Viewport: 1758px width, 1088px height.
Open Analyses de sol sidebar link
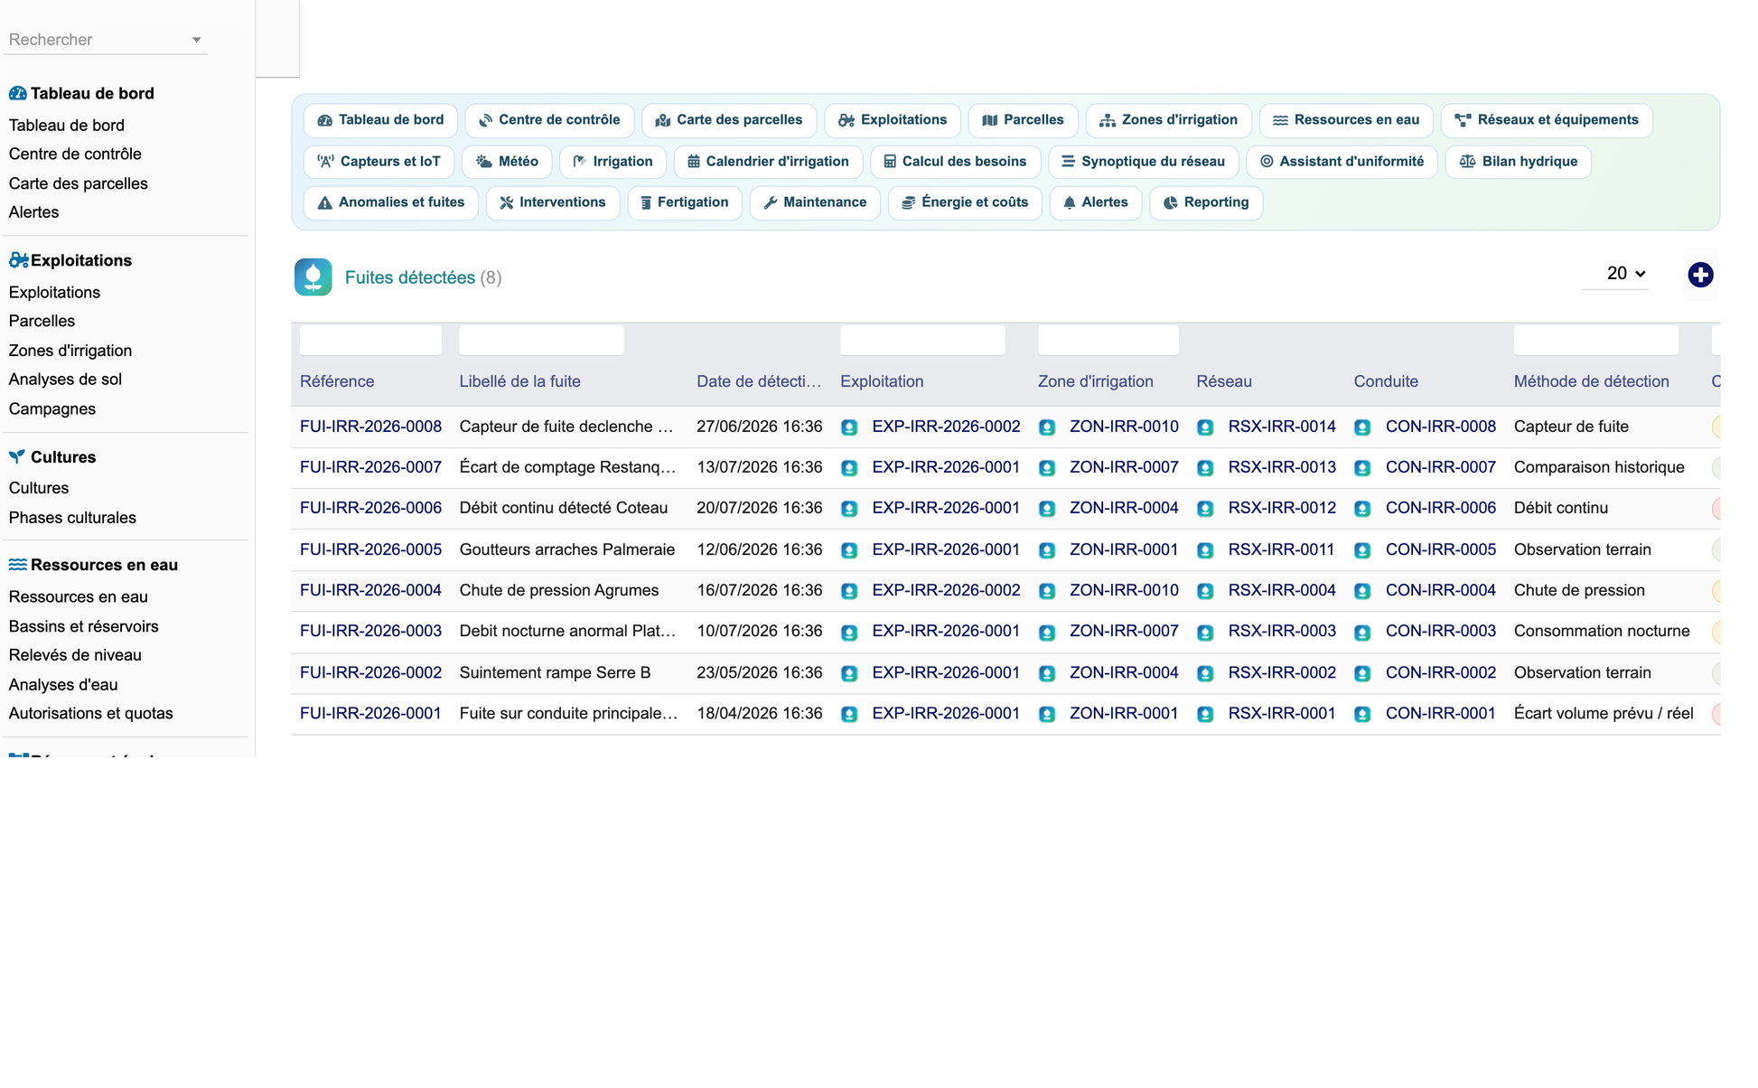click(65, 380)
